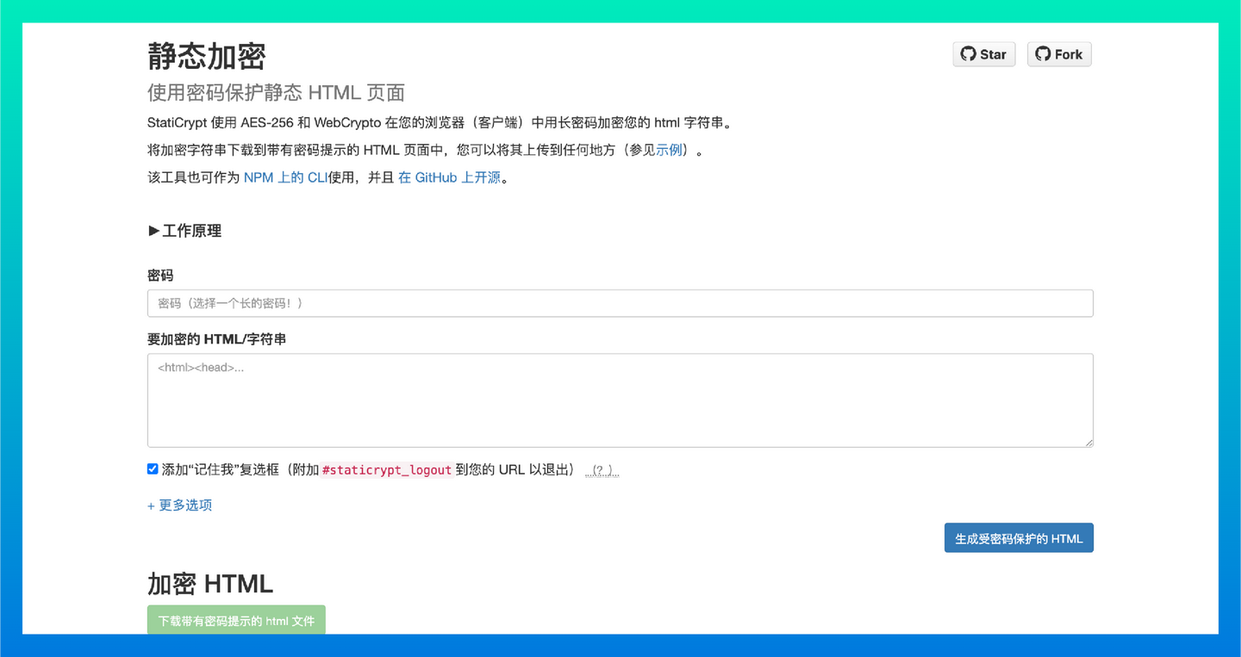Click the (?) help link
The height and width of the screenshot is (657, 1241).
tap(602, 469)
